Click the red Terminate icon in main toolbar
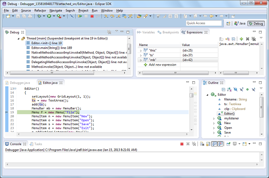This screenshot has width=269, height=178. click(x=92, y=16)
